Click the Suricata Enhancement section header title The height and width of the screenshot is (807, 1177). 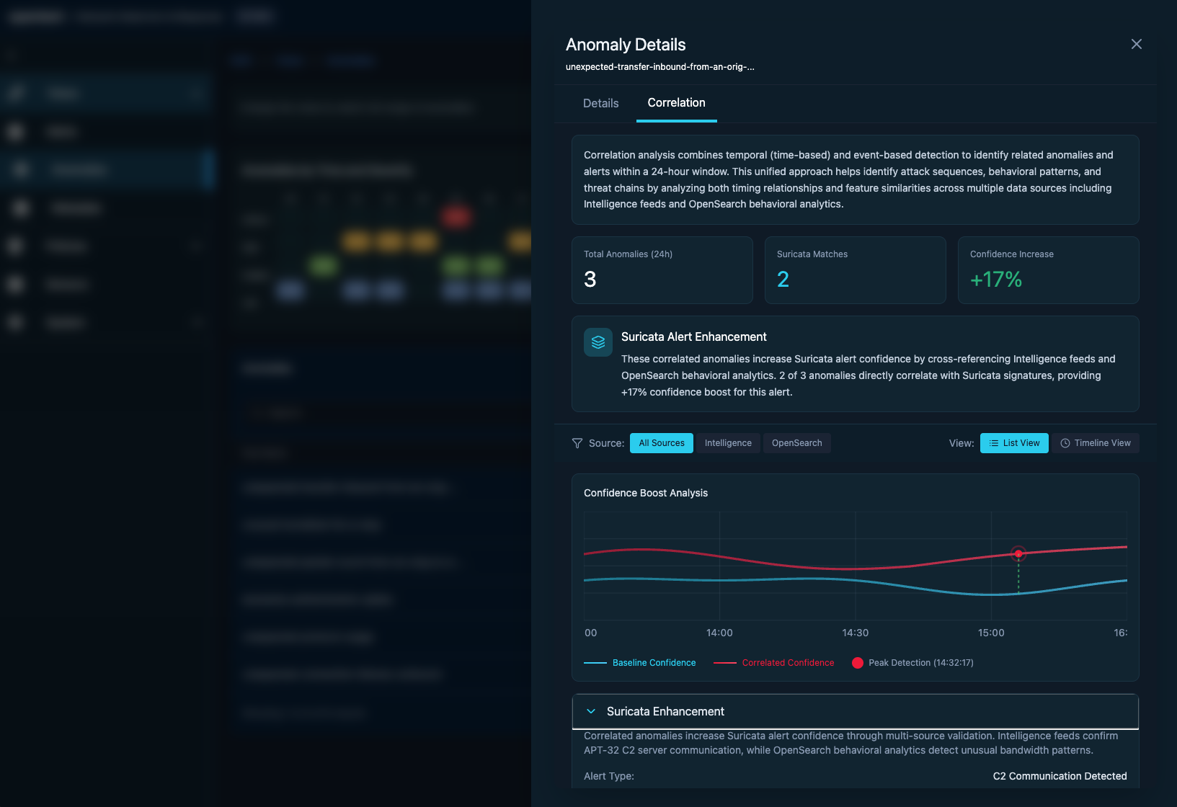coord(665,711)
